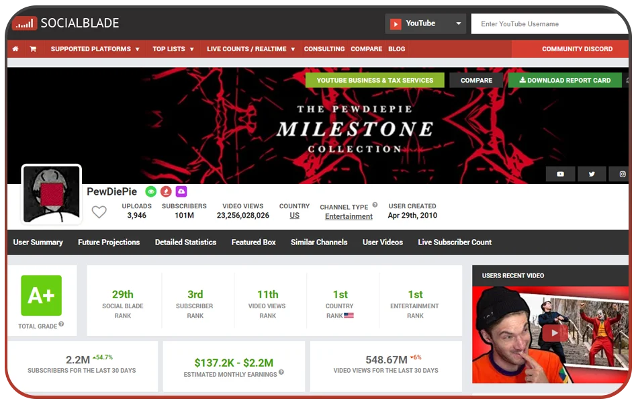The height and width of the screenshot is (403, 638).
Task: Click the 3,946 uploads count
Action: pyautogui.click(x=137, y=216)
